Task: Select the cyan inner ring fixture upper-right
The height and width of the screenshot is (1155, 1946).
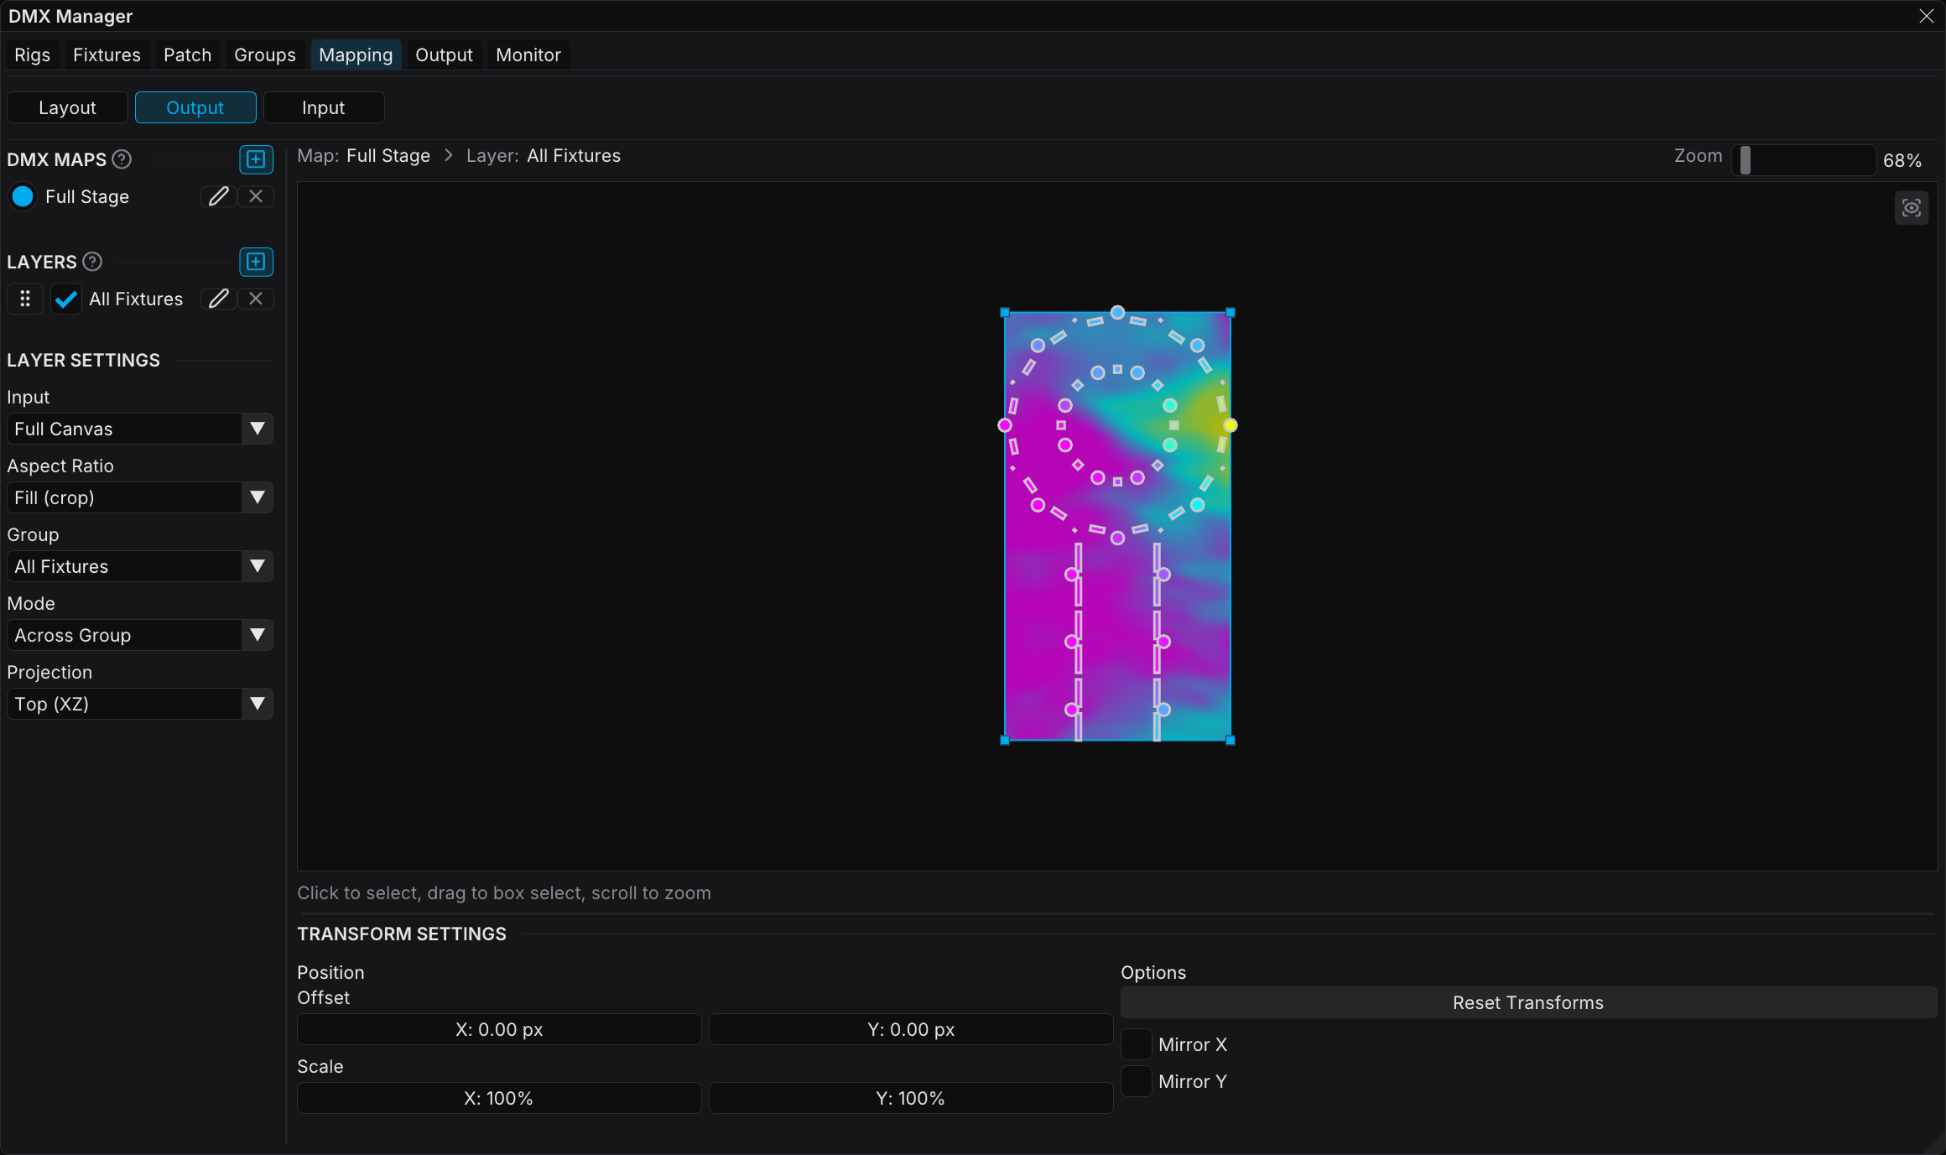Action: (x=1169, y=405)
